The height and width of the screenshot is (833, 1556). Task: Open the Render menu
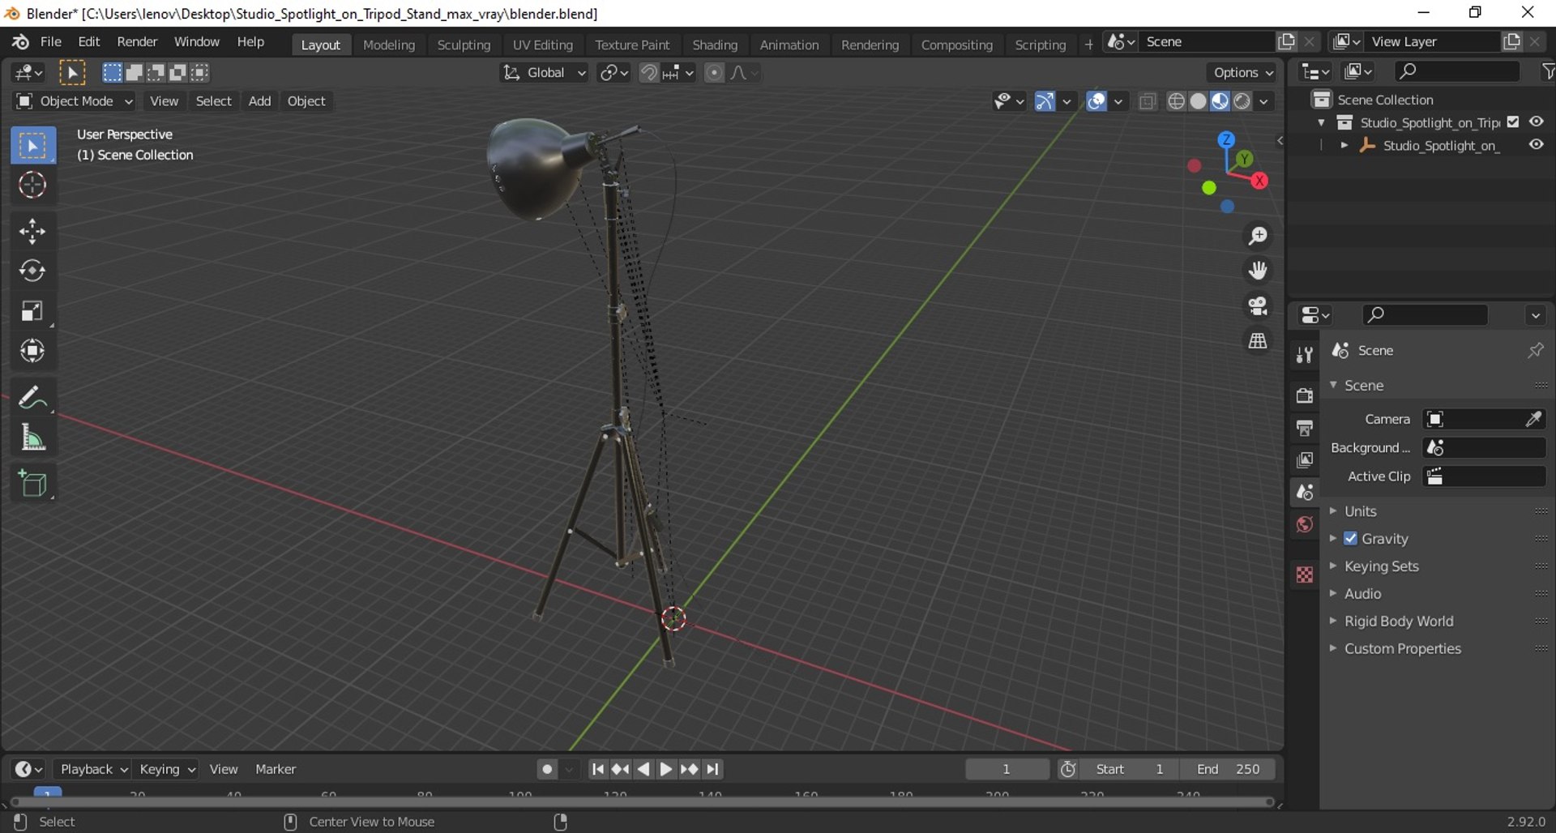[137, 41]
